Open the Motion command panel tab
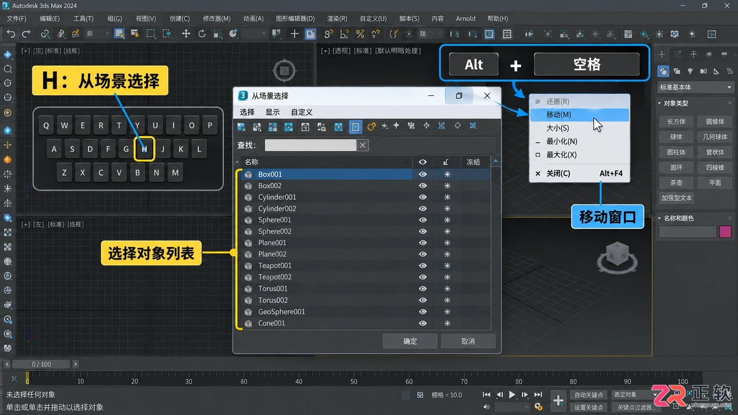738x415 pixels. pyautogui.click(x=709, y=54)
